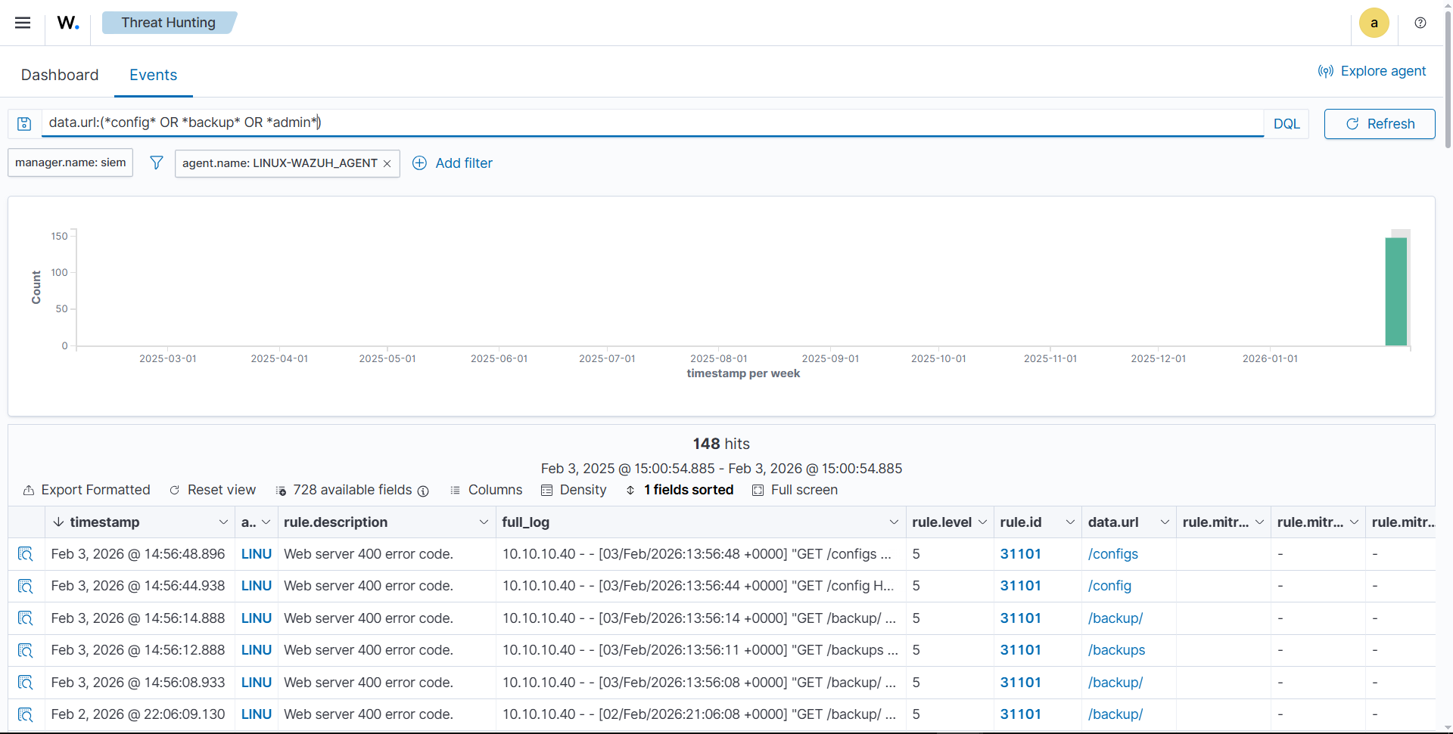Inspect the first event row details
This screenshot has width=1453, height=734.
pyautogui.click(x=26, y=554)
